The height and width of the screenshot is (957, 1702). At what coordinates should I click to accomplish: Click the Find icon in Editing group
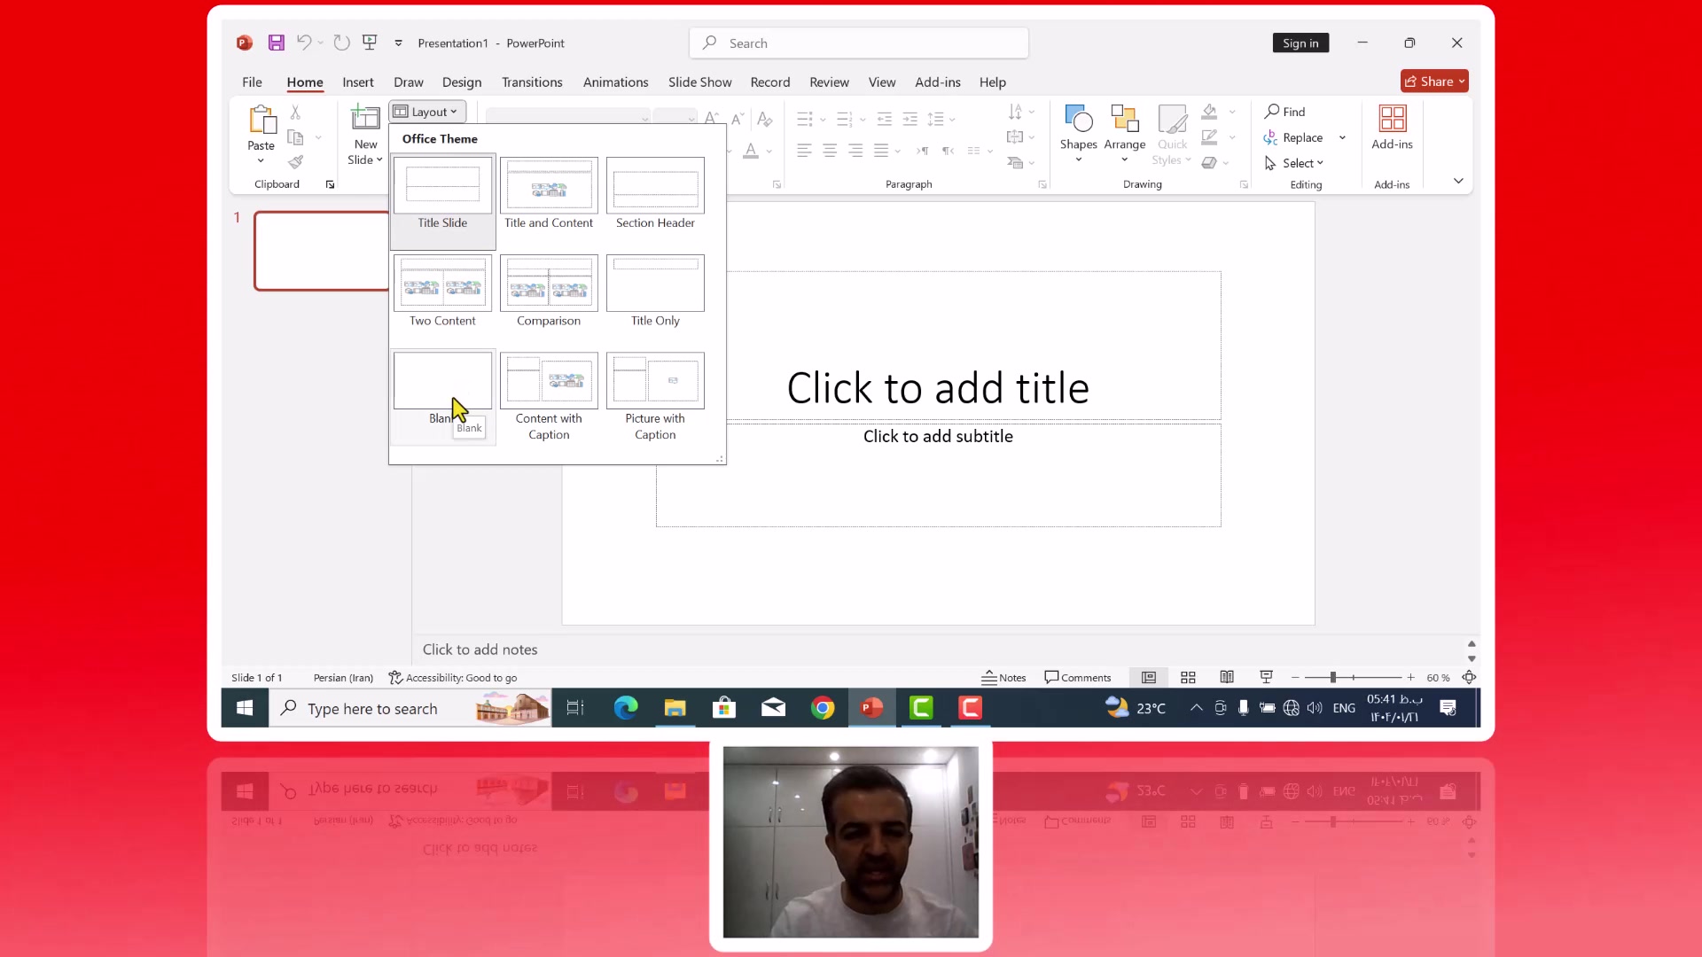click(x=1272, y=112)
